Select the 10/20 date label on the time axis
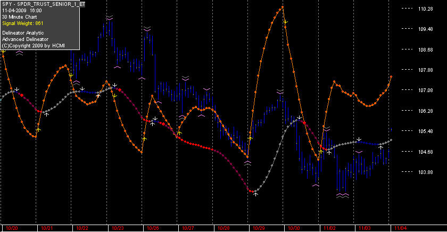 coord(12,228)
